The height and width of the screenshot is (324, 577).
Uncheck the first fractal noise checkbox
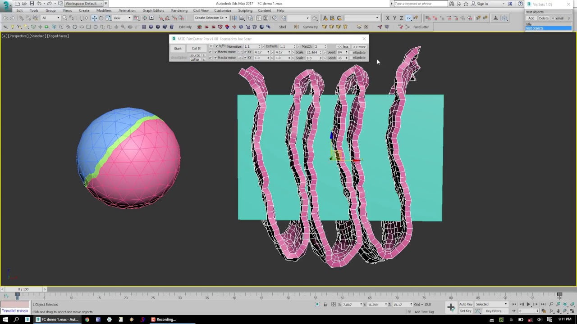click(x=215, y=52)
